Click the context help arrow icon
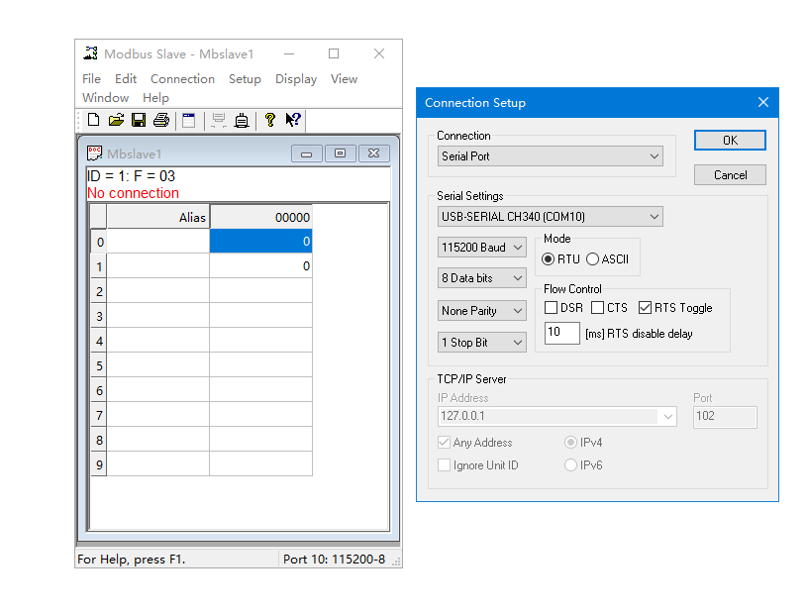The width and height of the screenshot is (807, 614). 293,120
